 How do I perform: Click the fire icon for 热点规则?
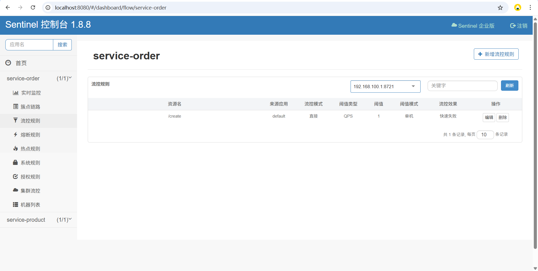[16, 148]
